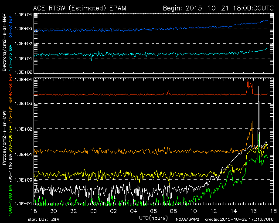This screenshot has width=279, height=223.
Task: Click the red 47-68 keV legend label
Action: point(10,88)
